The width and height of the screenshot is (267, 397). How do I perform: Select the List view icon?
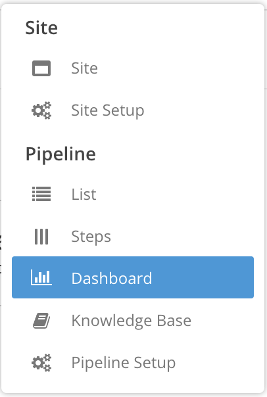[41, 194]
